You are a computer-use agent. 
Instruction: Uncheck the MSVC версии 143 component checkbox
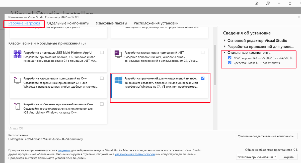coord(230,58)
